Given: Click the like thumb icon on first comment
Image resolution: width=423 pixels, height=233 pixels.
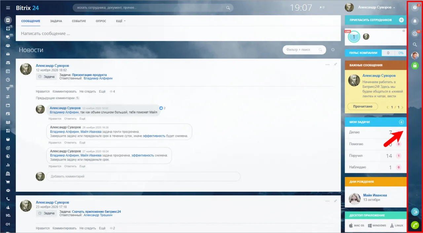Looking at the screenshot, I should pos(161,108).
